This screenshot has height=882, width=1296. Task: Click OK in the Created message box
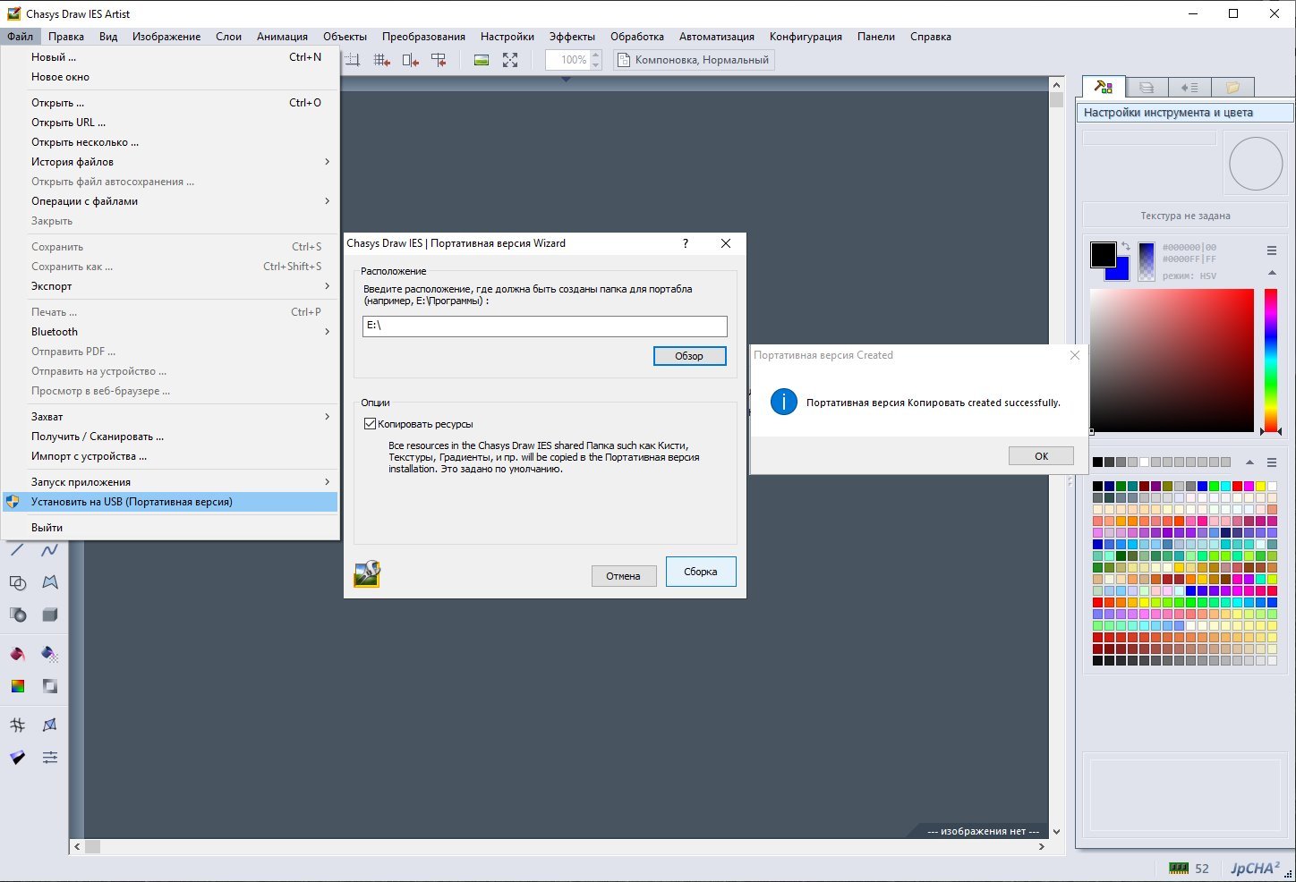click(x=1041, y=456)
